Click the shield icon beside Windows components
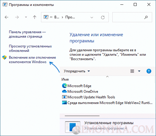Image resolution: width=156 pixels, height=136 pixels. point(4,57)
